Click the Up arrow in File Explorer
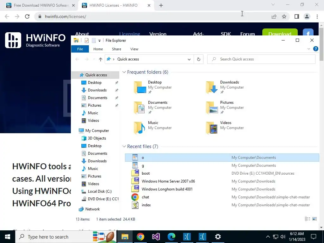This screenshot has height=243, width=324. 100,59
